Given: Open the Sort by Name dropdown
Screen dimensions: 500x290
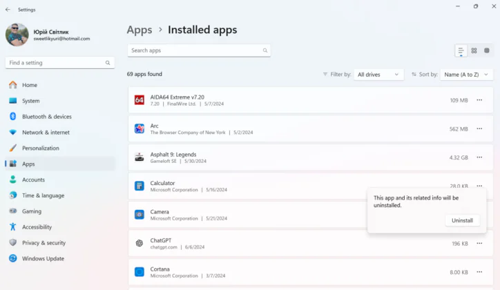Looking at the screenshot, I should (467, 75).
